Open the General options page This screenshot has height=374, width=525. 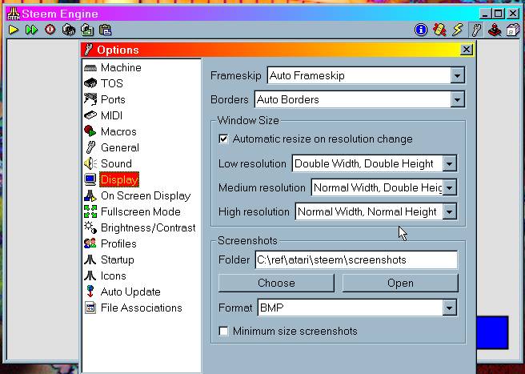coord(120,148)
